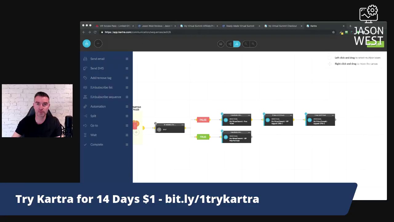Bookmark page with star icon

333,32
